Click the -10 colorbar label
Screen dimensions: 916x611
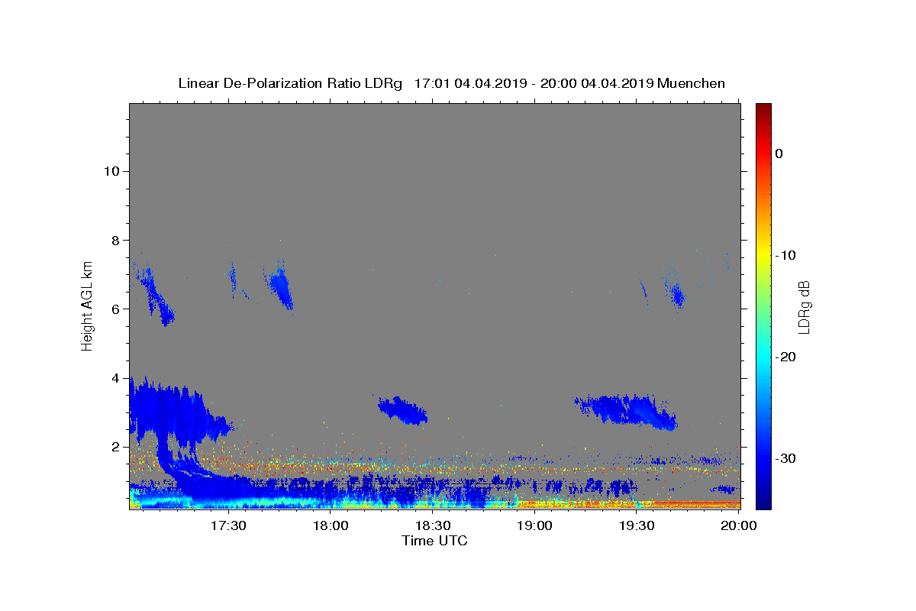785,255
